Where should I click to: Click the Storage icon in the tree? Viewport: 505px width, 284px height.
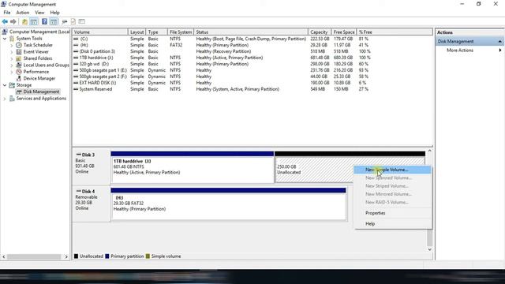click(12, 85)
